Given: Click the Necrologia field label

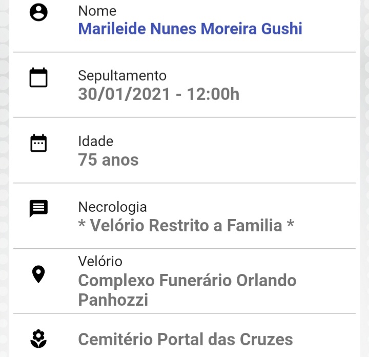Looking at the screenshot, I should tap(112, 207).
